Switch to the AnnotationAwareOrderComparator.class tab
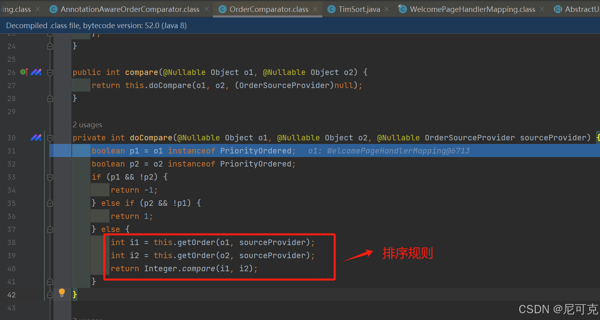600x320 pixels. [x=130, y=9]
